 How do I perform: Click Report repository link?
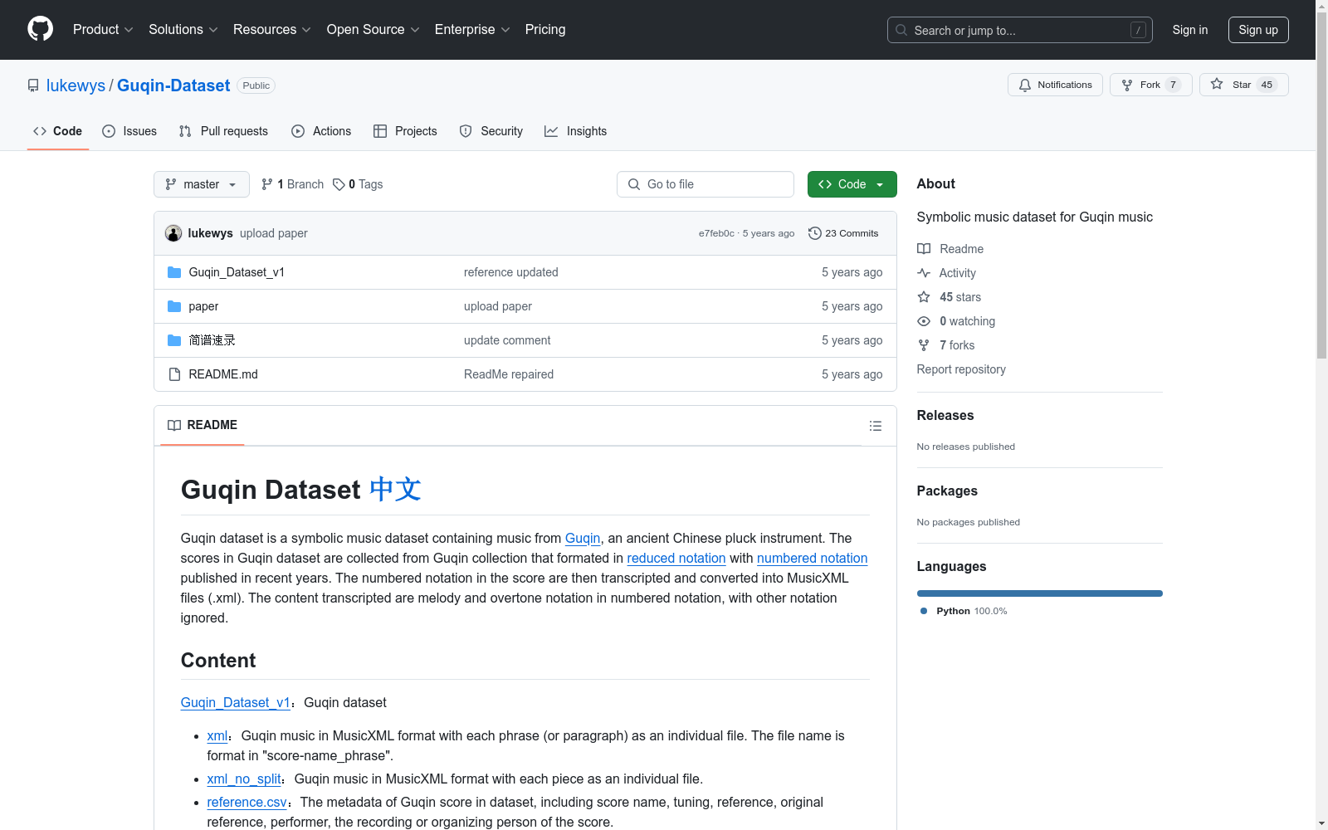pyautogui.click(x=961, y=369)
